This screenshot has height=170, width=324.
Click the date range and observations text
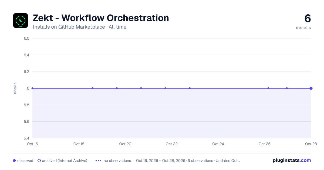click(188, 161)
